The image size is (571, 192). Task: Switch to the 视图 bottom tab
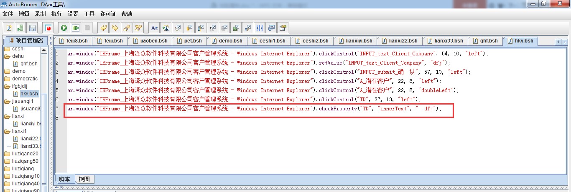(x=84, y=179)
